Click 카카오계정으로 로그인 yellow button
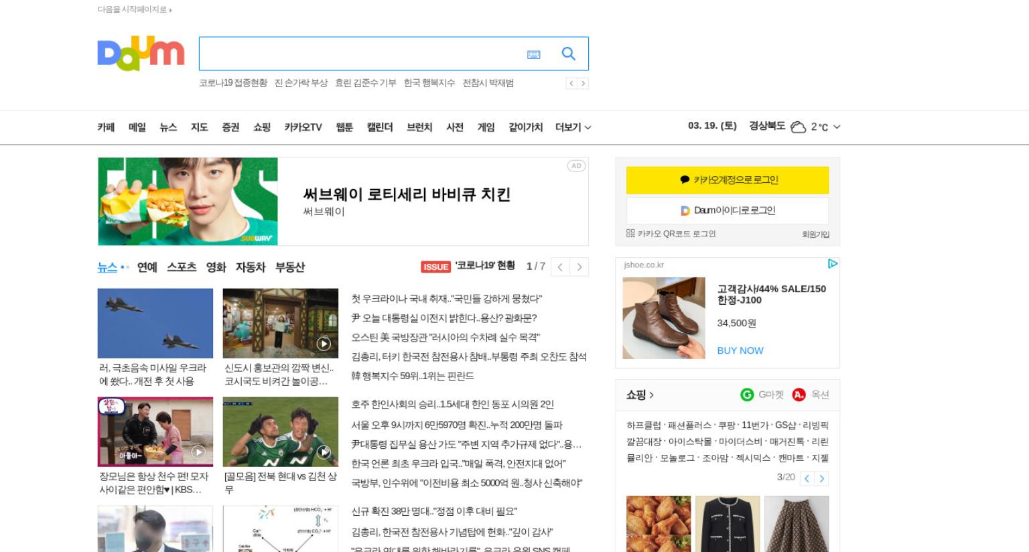The width and height of the screenshot is (1029, 552). [x=728, y=180]
